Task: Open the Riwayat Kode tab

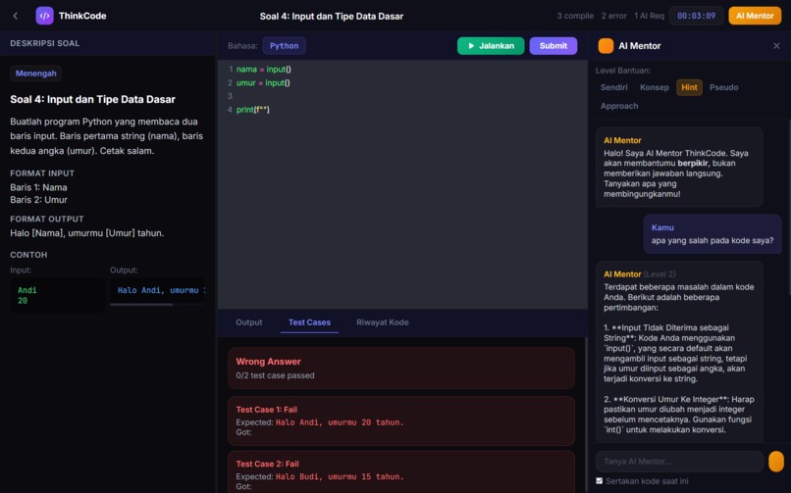Action: click(383, 322)
